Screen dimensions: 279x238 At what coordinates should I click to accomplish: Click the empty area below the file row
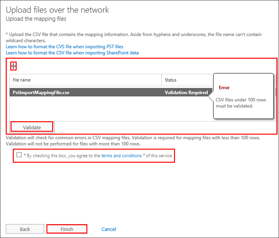[x=111, y=109]
